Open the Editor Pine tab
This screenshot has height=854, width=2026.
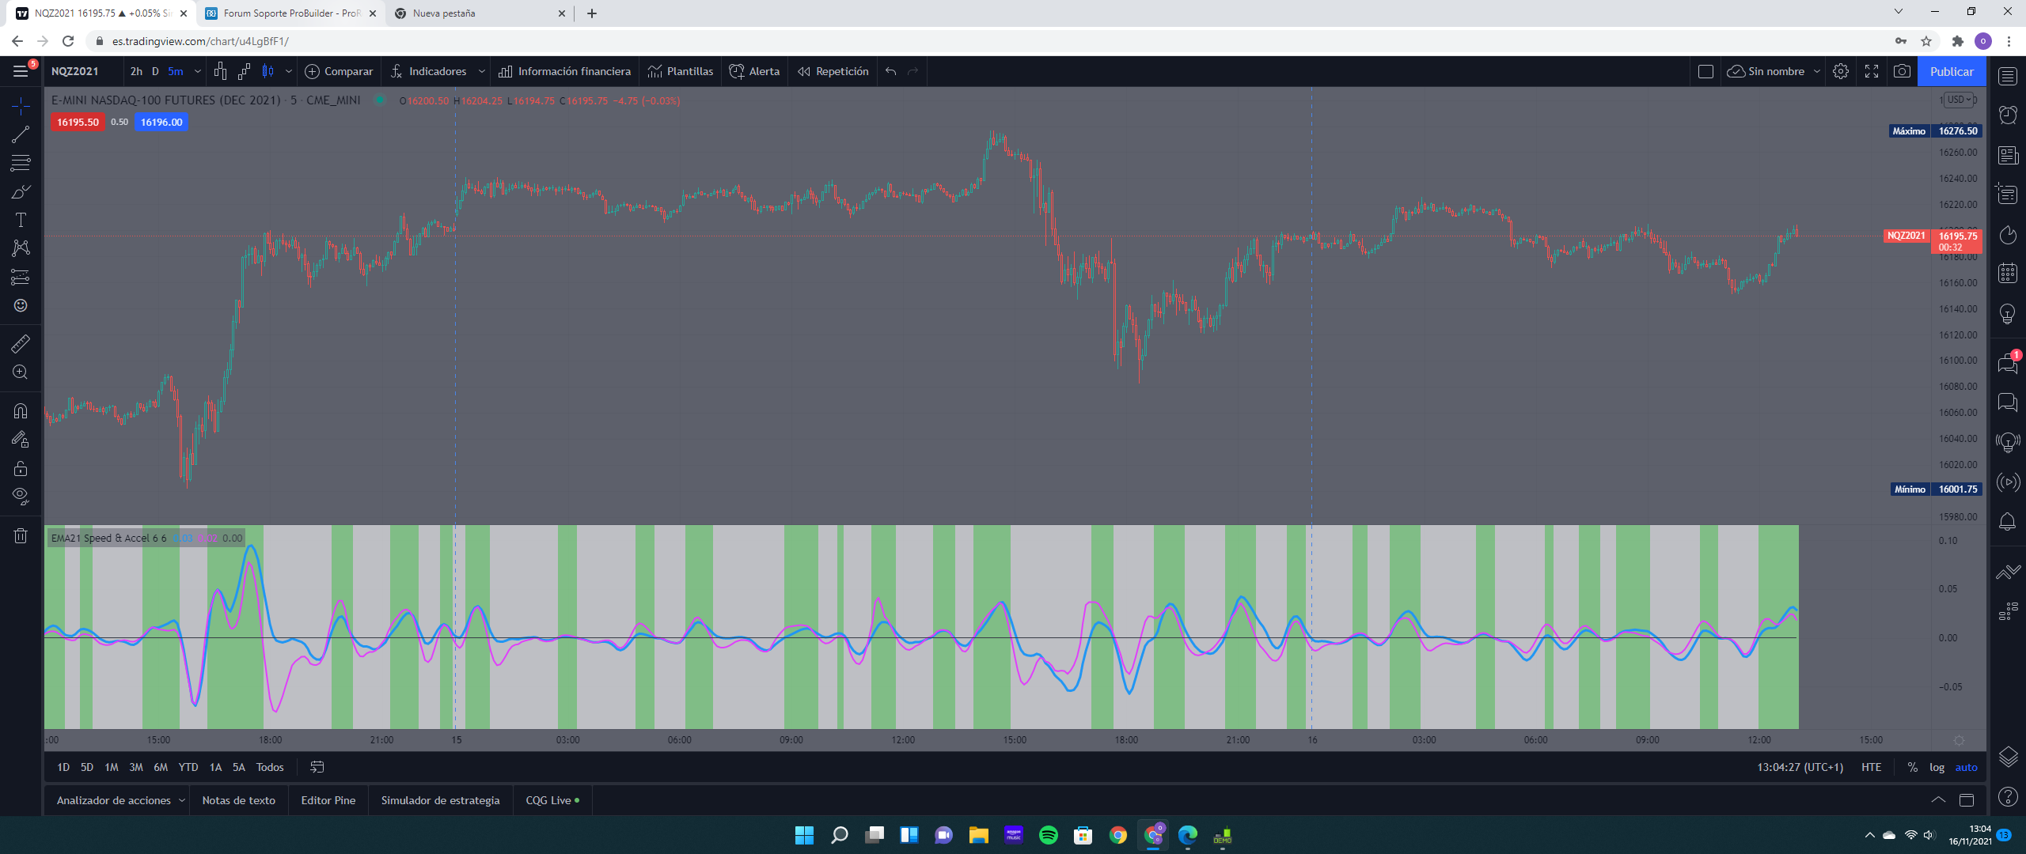click(328, 800)
